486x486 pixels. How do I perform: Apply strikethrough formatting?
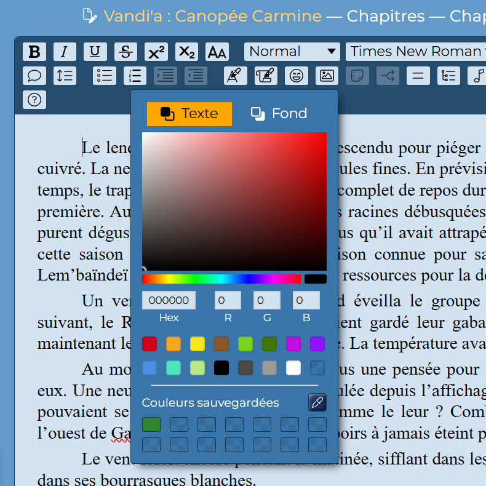pyautogui.click(x=125, y=52)
